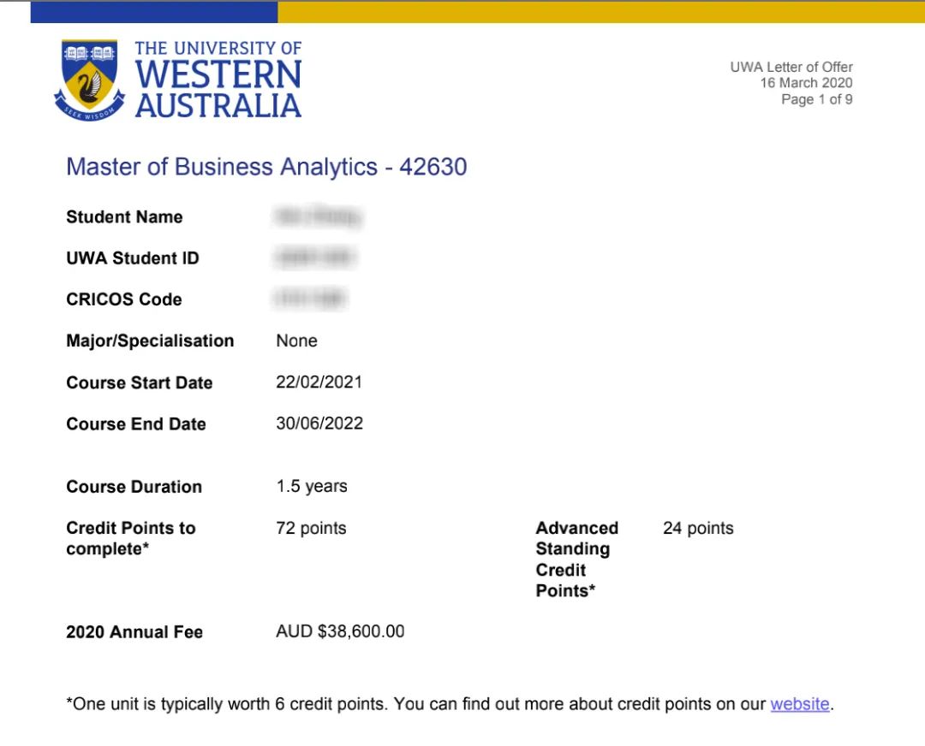Click the blurred CRICOS Code value
This screenshot has height=746, width=925.
[310, 299]
